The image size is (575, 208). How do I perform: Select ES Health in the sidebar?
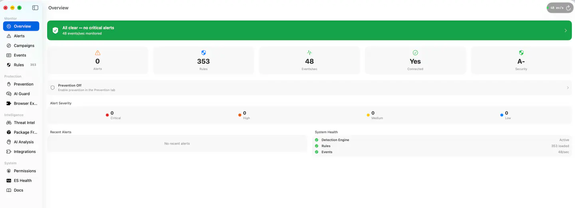click(x=21, y=180)
